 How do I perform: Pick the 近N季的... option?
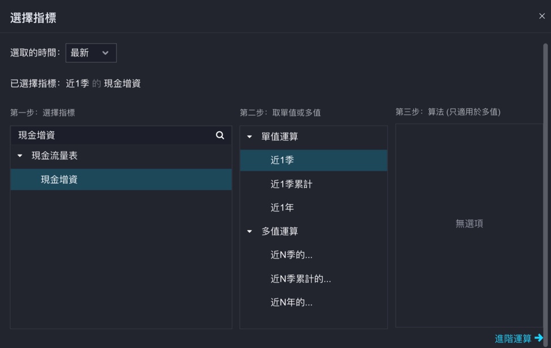point(291,255)
